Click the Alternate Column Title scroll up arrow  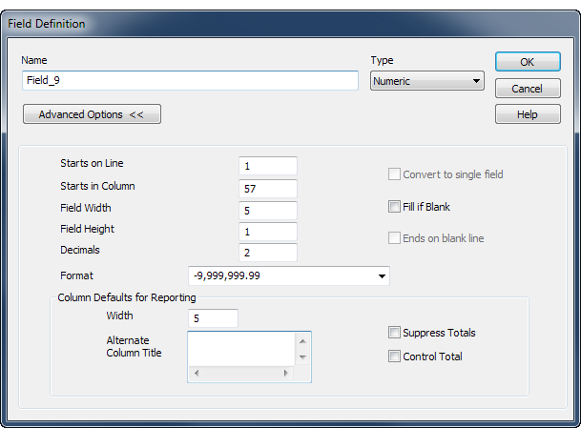[302, 339]
